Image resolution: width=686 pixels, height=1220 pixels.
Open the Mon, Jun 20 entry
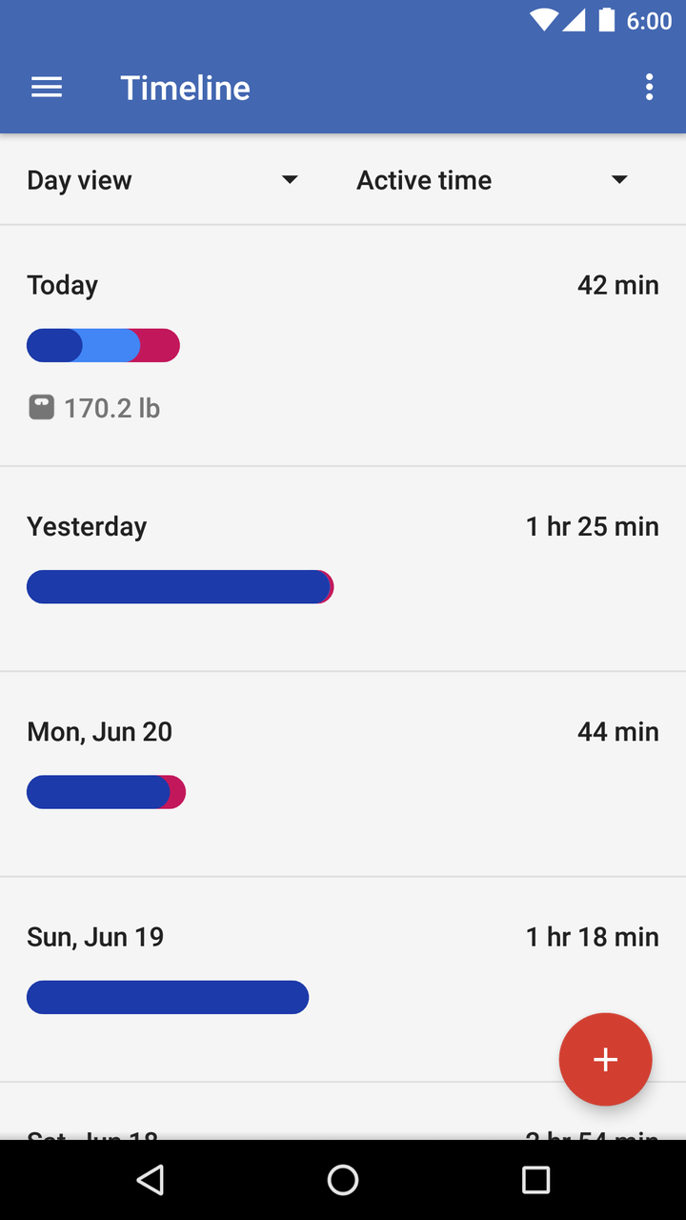pyautogui.click(x=343, y=774)
